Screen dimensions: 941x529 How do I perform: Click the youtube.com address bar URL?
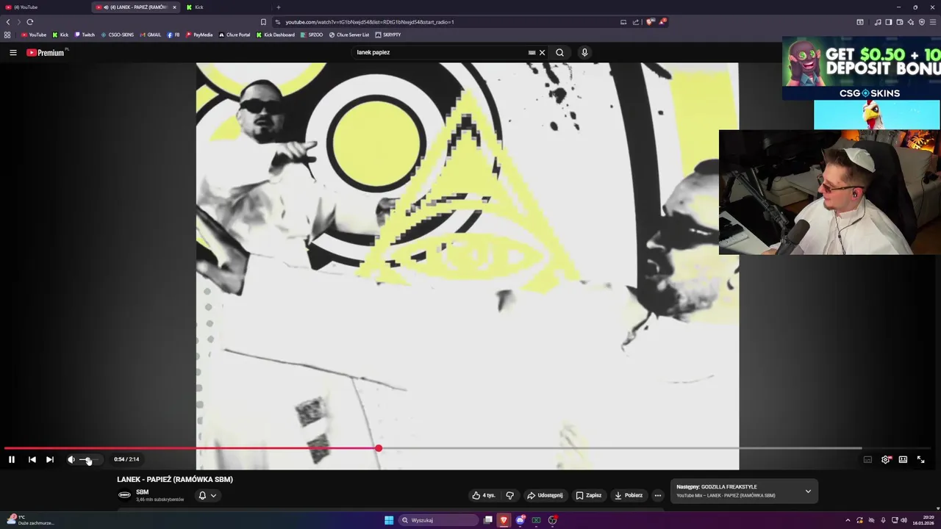(370, 22)
